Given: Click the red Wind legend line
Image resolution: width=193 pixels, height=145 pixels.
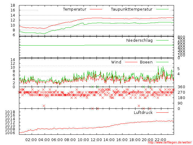Looking at the screenshot, I should (131, 62).
